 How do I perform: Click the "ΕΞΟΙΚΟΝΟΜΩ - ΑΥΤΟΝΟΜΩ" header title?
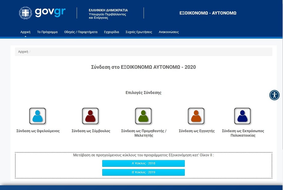[208, 13]
